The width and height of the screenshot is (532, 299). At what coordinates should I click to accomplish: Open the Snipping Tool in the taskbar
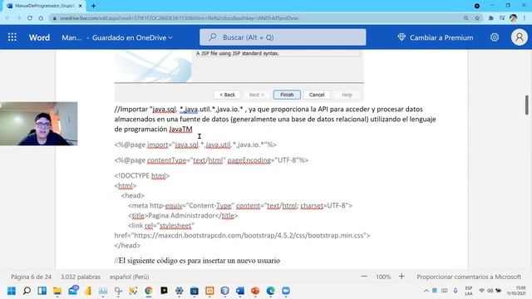[118, 291]
